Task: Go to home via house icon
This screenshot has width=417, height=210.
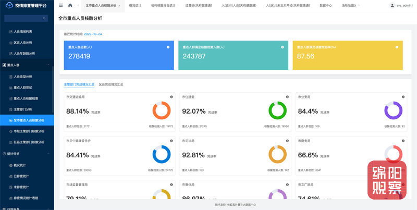Action: (70, 5)
